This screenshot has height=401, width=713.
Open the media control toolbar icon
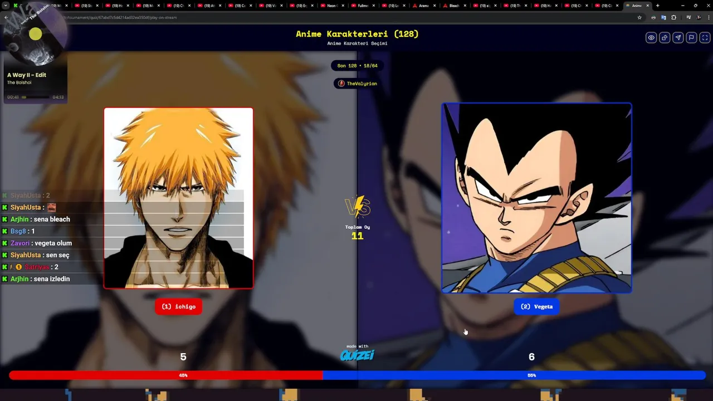pos(688,17)
